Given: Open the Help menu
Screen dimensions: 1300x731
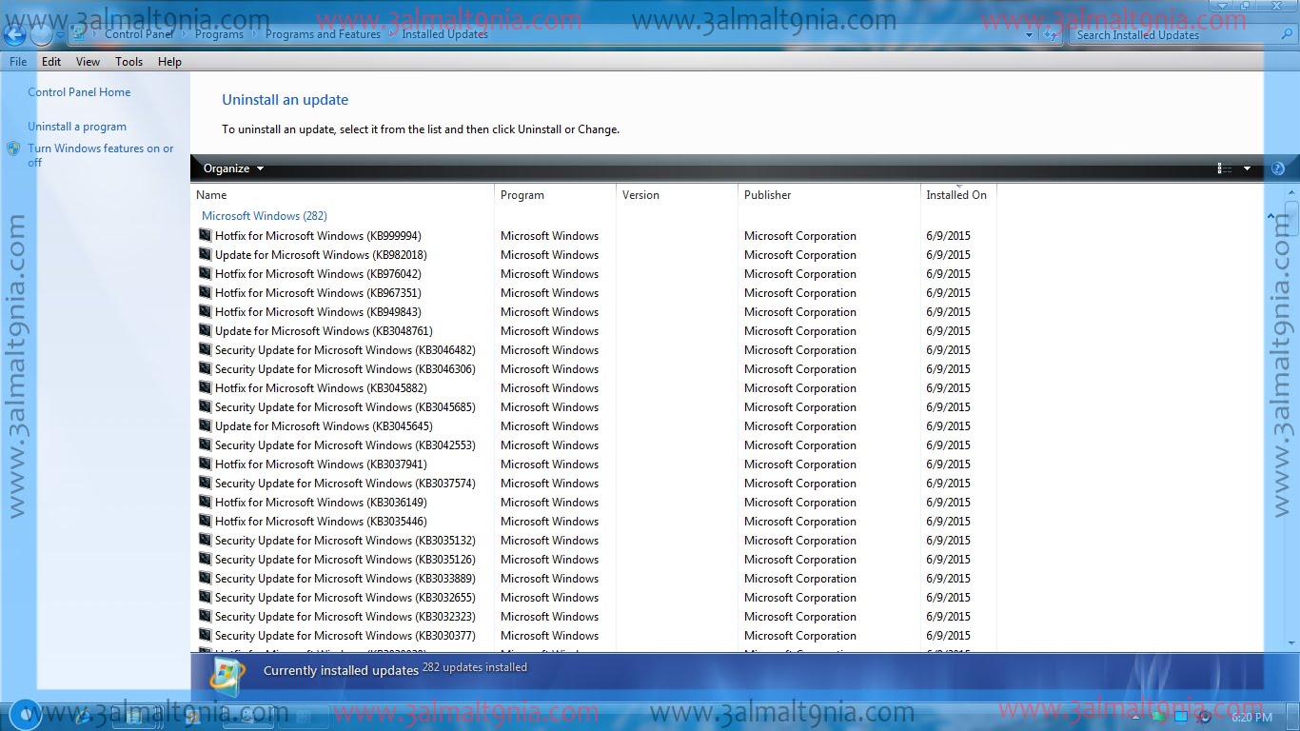Looking at the screenshot, I should 169,62.
